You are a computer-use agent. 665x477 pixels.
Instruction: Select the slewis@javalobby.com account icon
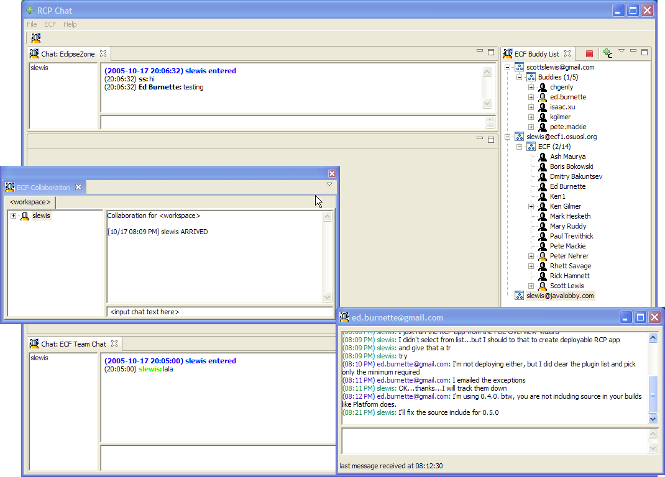tap(519, 296)
